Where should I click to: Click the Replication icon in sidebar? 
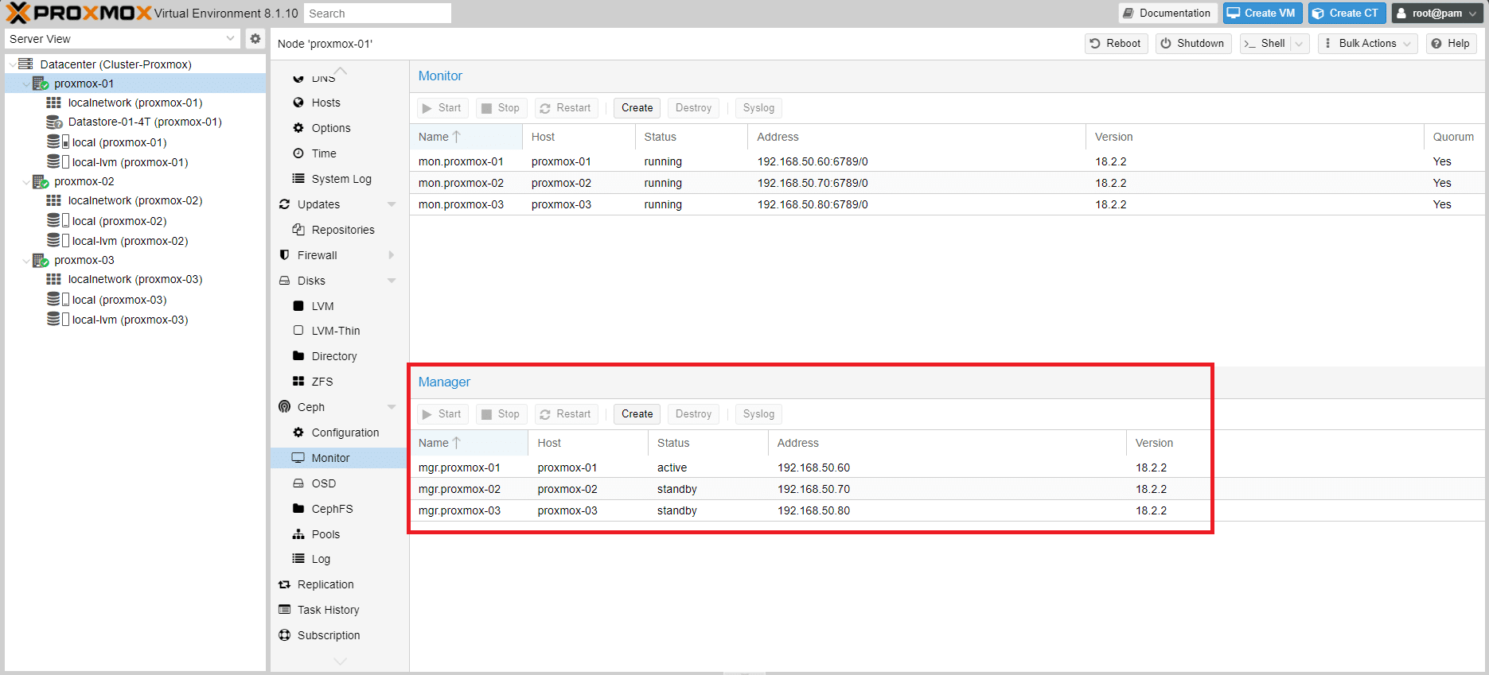point(285,584)
